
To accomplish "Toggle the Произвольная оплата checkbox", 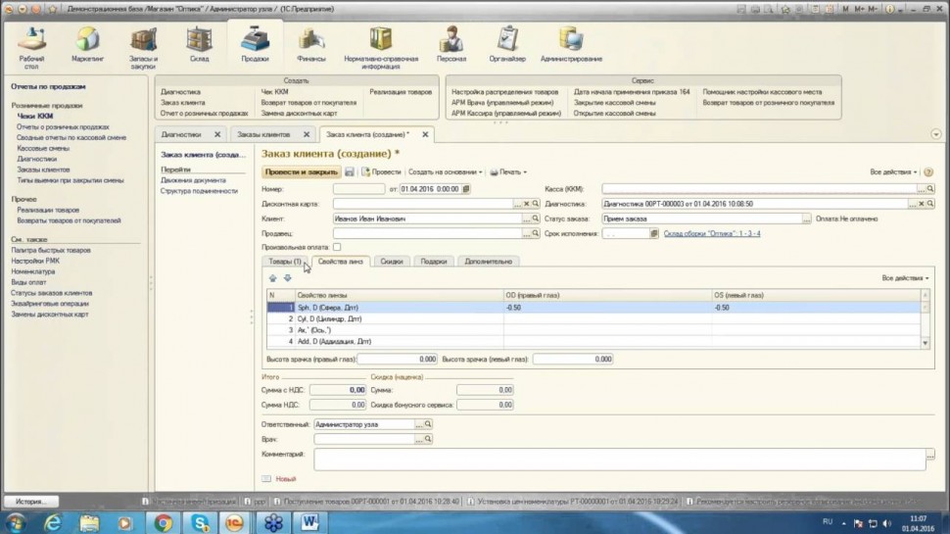I will pos(338,248).
